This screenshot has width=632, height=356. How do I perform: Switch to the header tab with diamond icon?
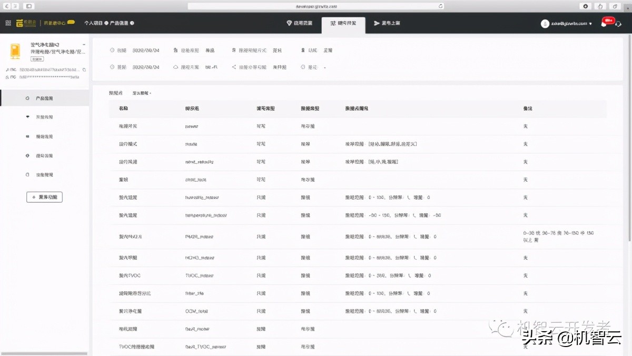300,23
